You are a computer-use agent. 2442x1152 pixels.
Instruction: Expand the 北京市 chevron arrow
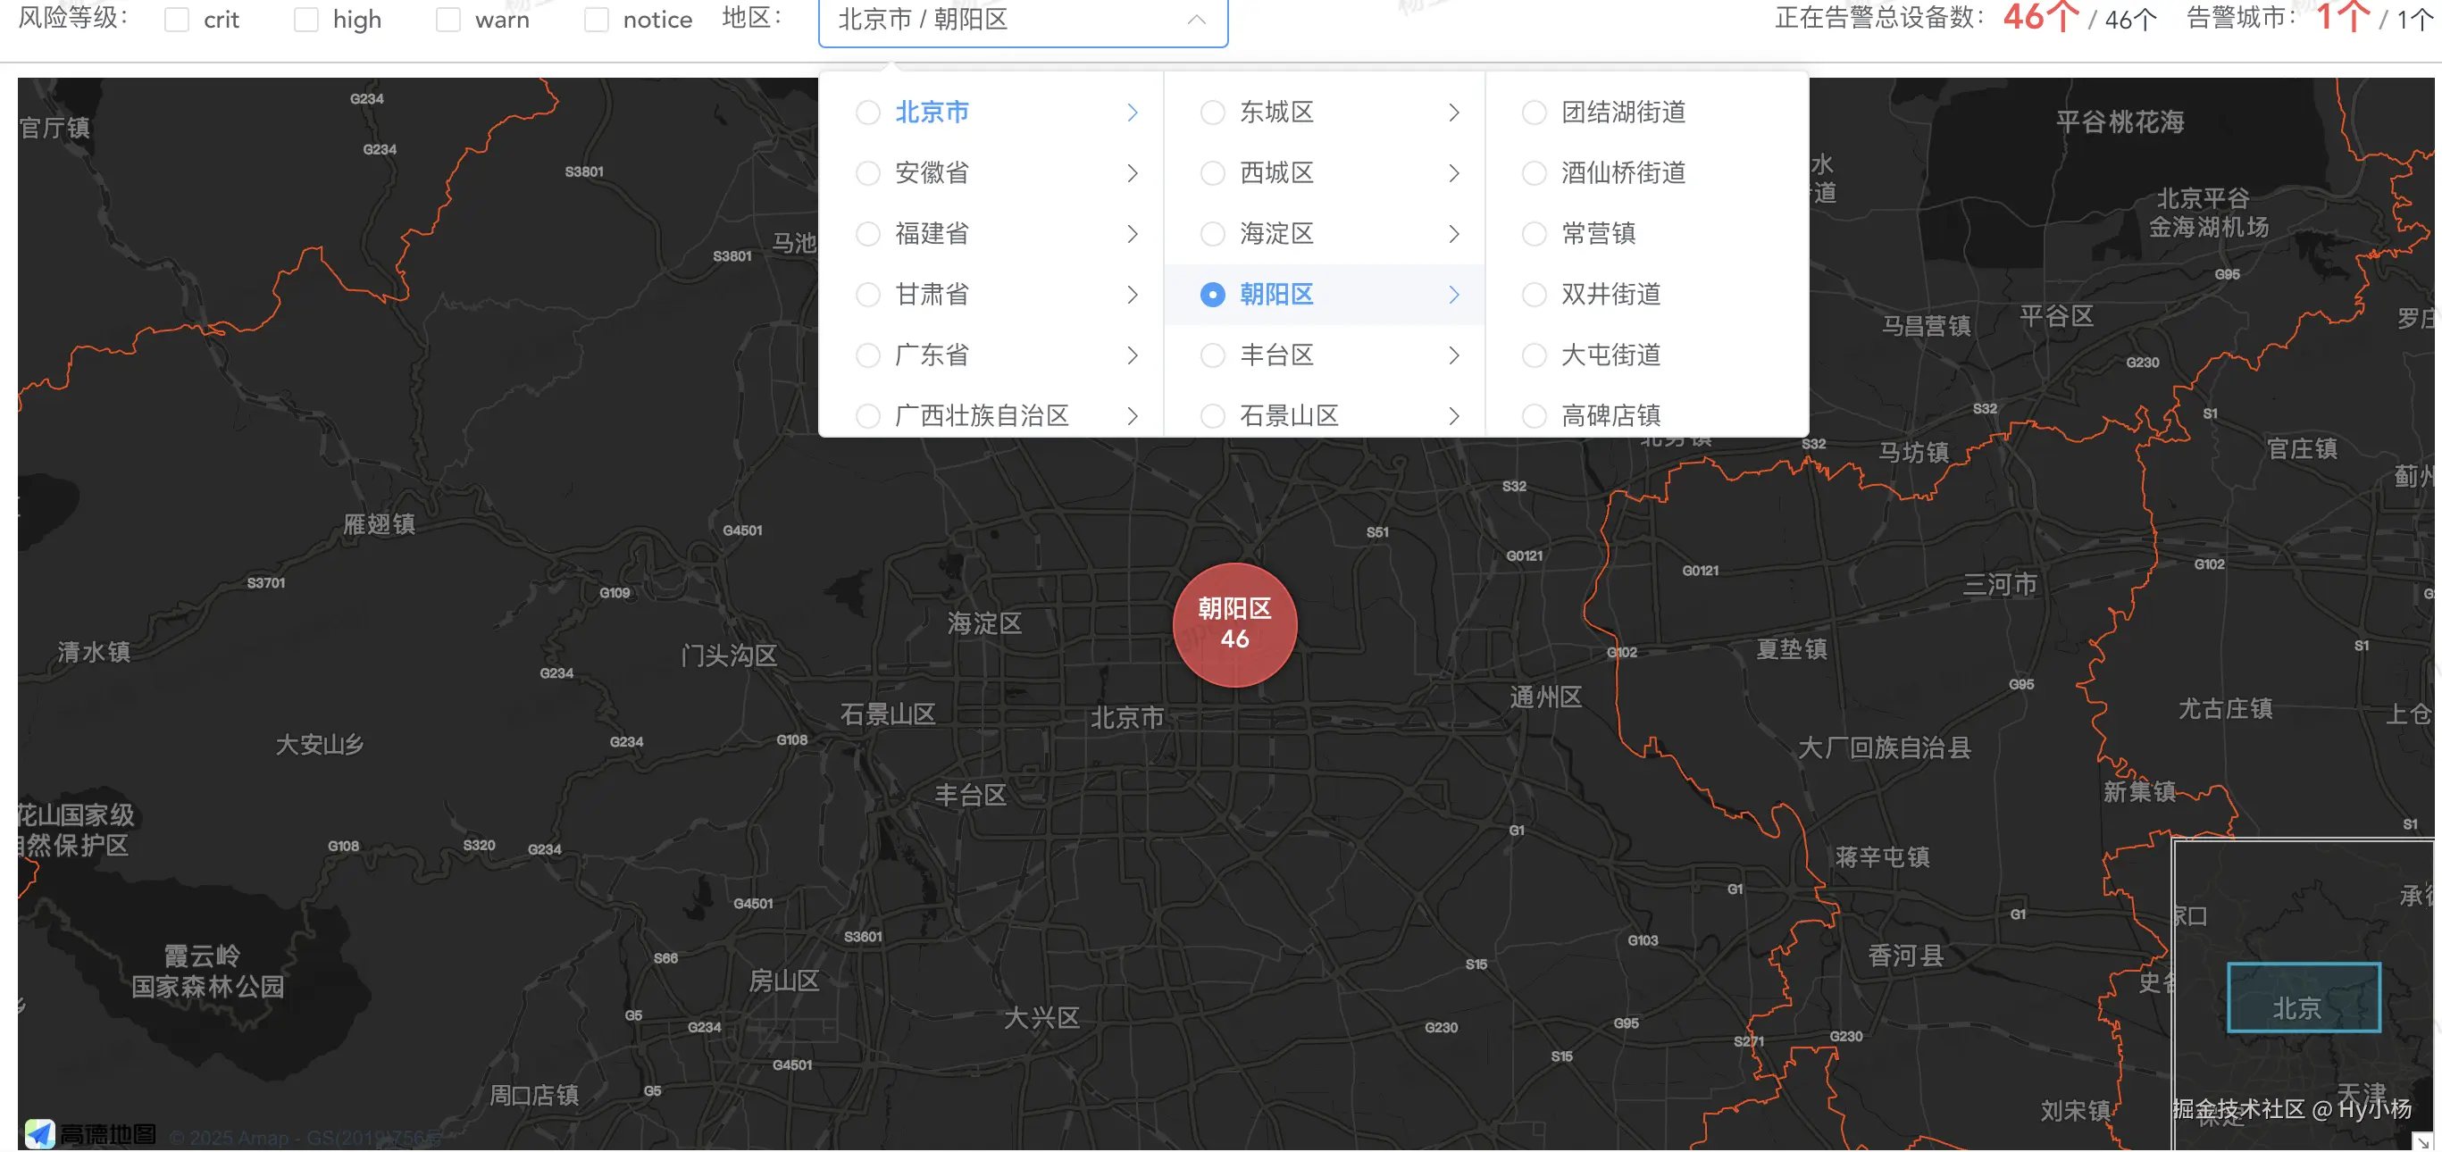point(1132,113)
